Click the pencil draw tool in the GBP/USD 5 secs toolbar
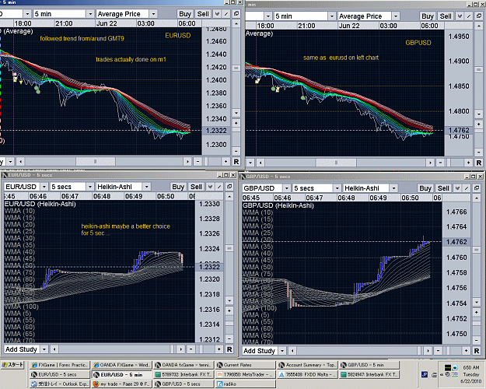Viewport: 486px width, 389px height. pyautogui.click(x=467, y=188)
